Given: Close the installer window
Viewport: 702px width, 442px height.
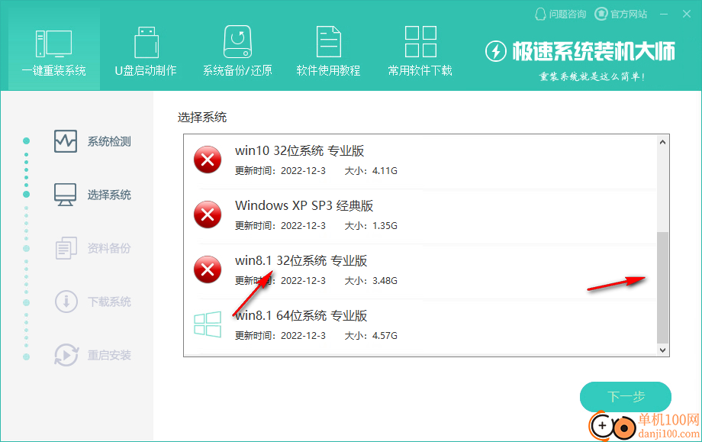Looking at the screenshot, I should [x=687, y=15].
